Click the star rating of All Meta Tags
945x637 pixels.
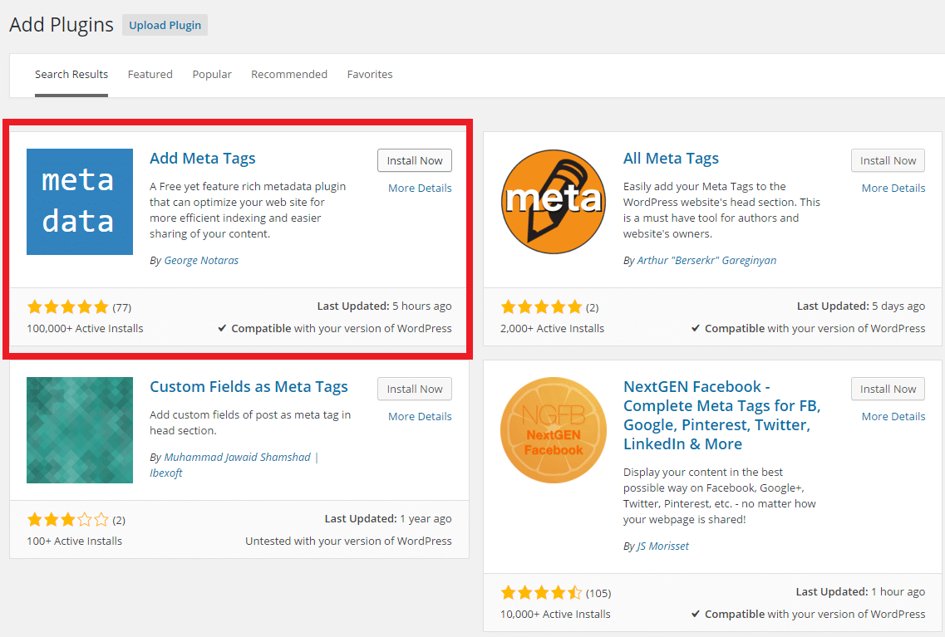point(541,307)
